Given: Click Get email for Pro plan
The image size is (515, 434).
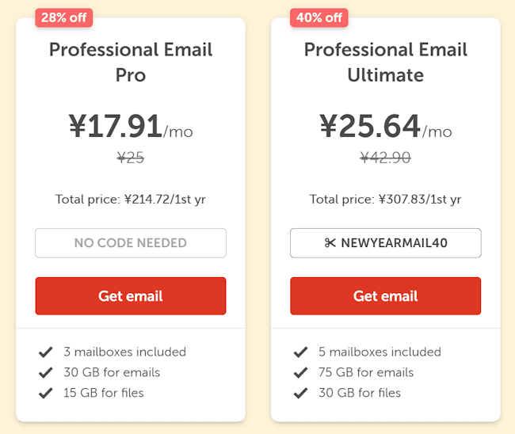Looking at the screenshot, I should (x=131, y=295).
